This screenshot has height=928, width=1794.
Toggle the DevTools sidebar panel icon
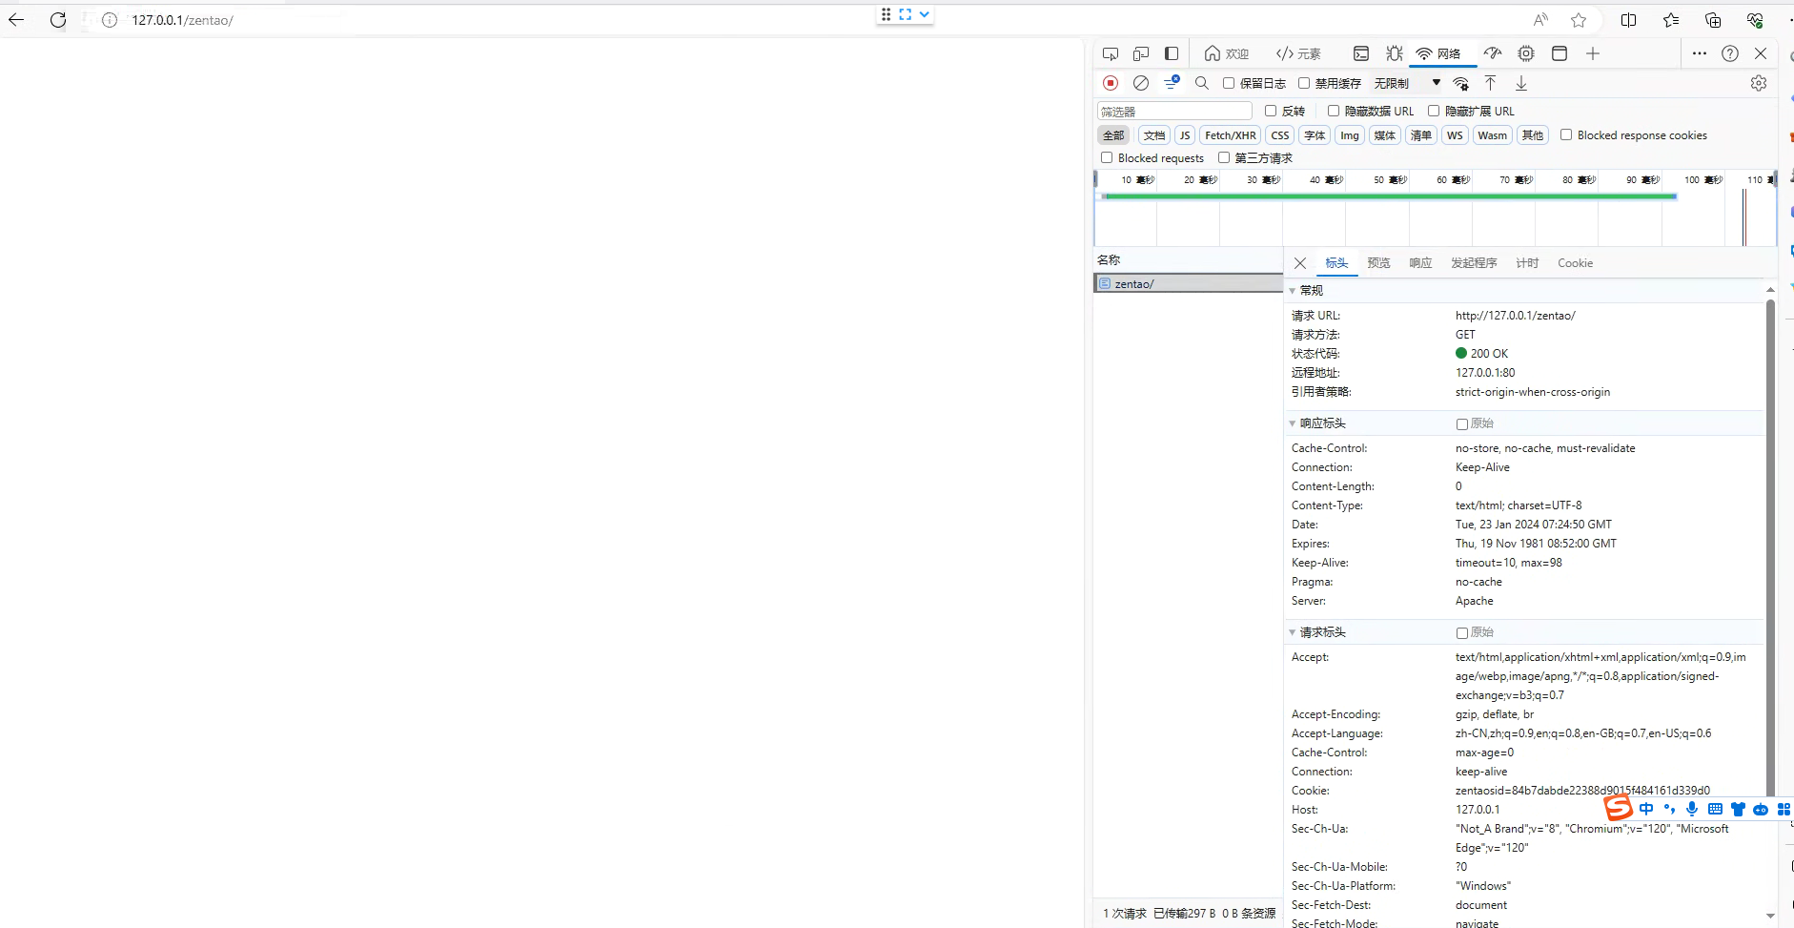pos(1172,53)
